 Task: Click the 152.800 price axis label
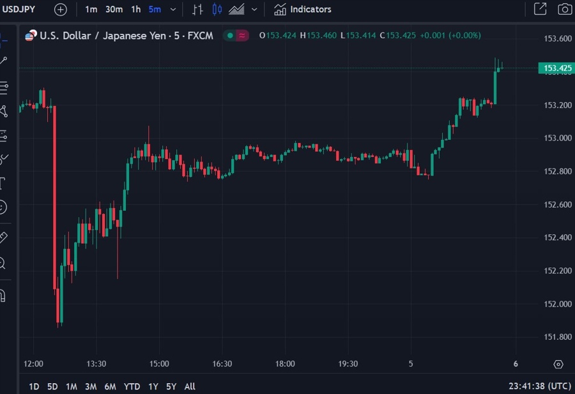[558, 171]
